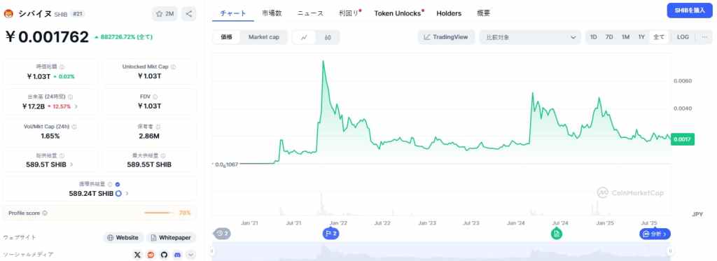Expand more social media links chevron
The image size is (717, 261).
click(190, 255)
